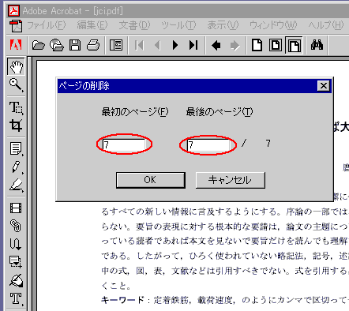
Task: Click the 最初のページ input field
Action: (124, 144)
